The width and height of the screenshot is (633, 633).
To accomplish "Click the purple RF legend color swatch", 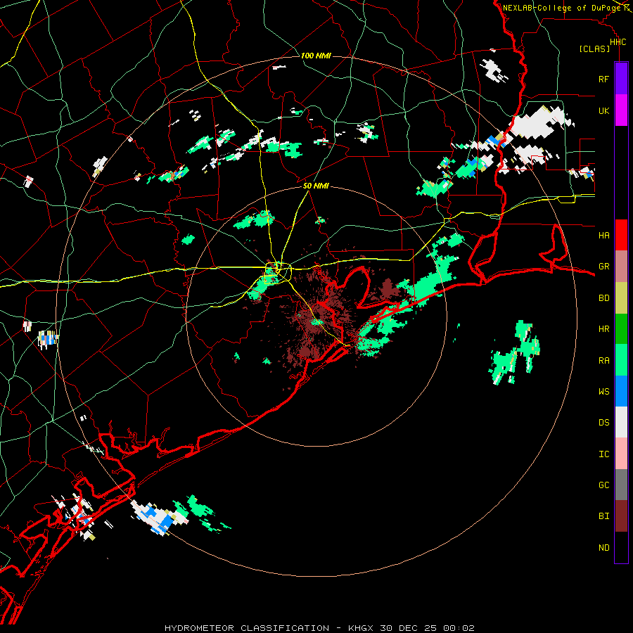I will coord(621,78).
